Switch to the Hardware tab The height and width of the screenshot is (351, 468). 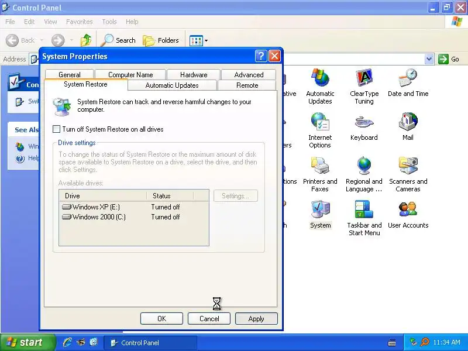194,75
